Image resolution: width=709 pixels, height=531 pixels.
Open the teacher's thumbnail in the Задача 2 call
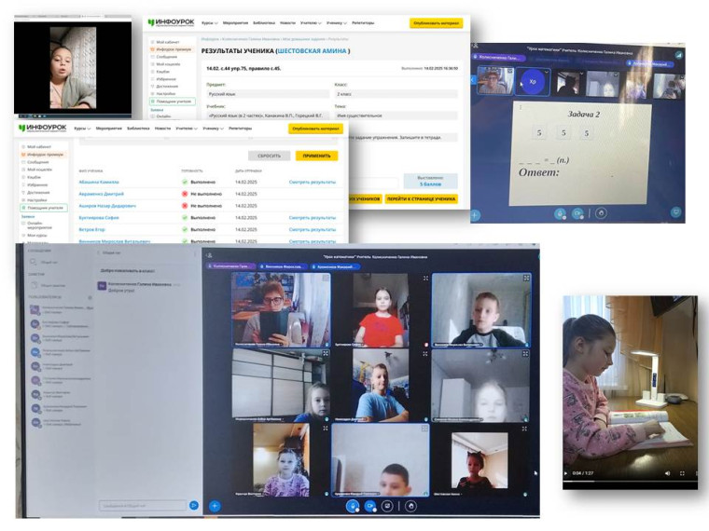click(495, 80)
